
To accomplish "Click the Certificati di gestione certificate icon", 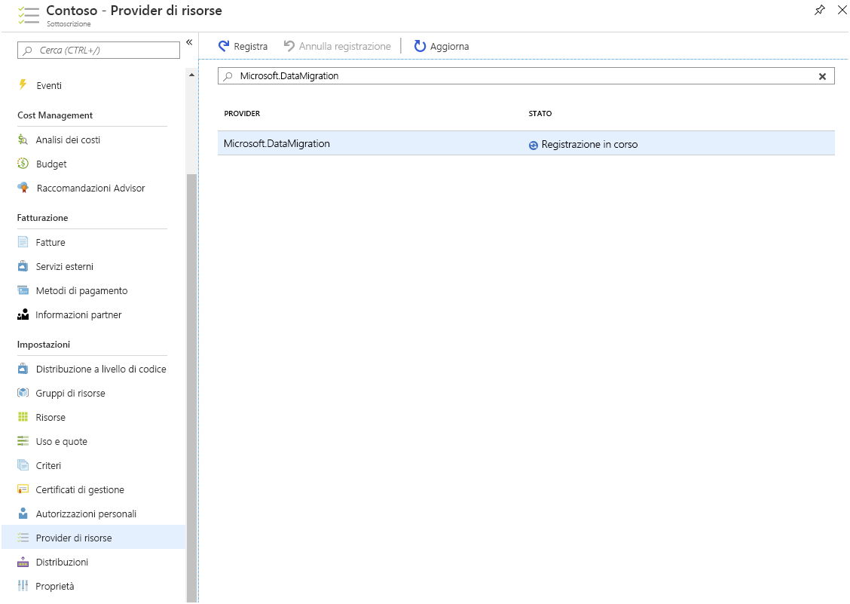I will [23, 489].
